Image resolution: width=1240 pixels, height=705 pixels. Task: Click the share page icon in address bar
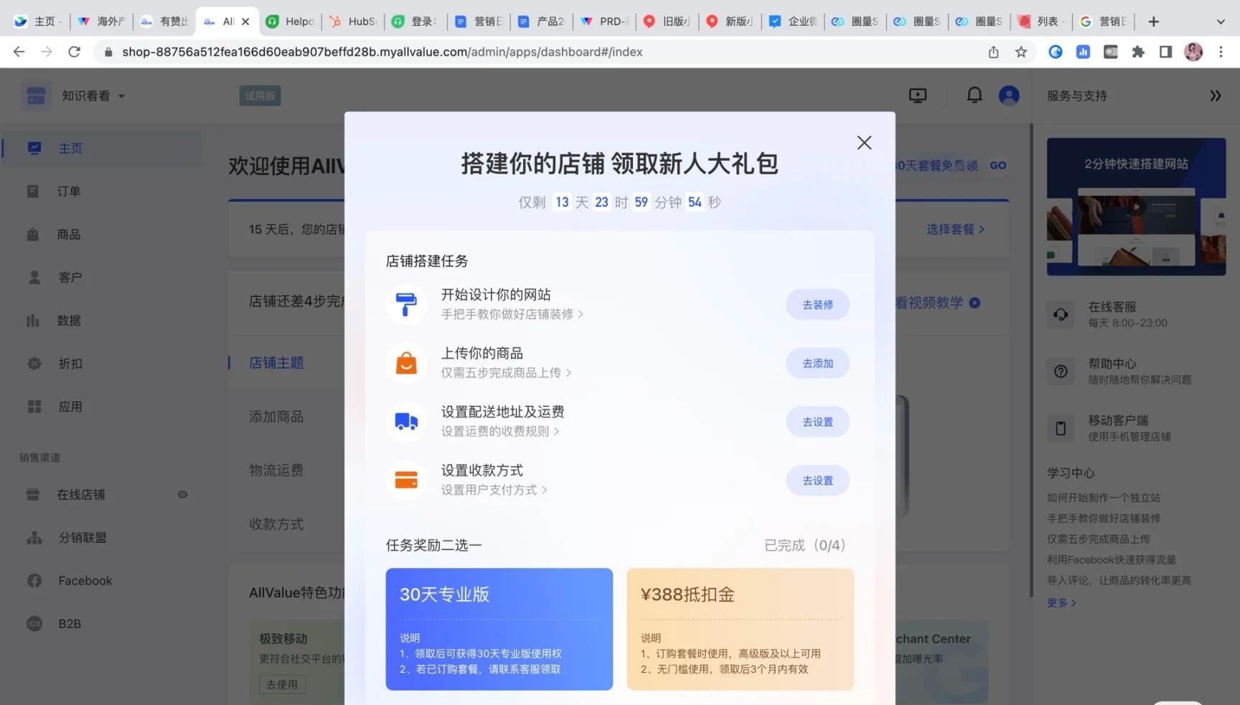tap(993, 52)
